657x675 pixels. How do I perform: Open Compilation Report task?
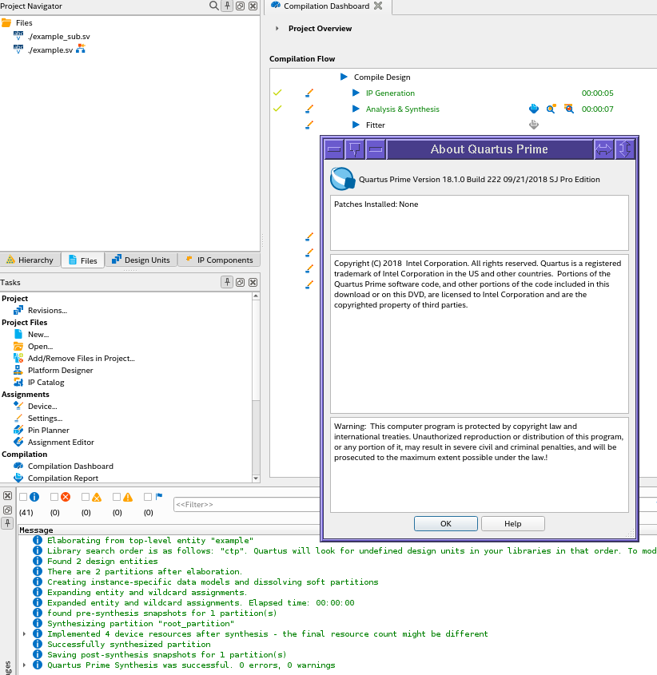click(x=63, y=478)
